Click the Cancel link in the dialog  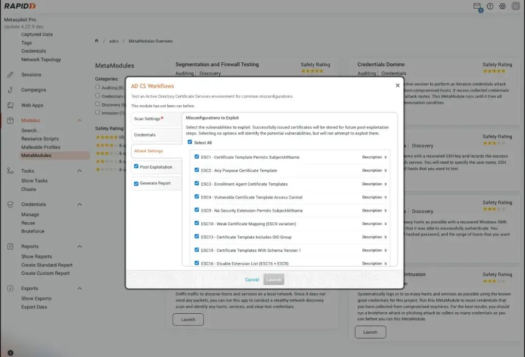pyautogui.click(x=252, y=279)
